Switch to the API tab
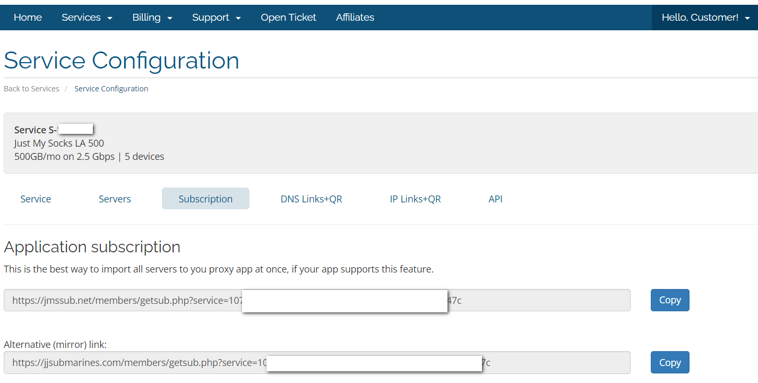The image size is (758, 383). [495, 199]
